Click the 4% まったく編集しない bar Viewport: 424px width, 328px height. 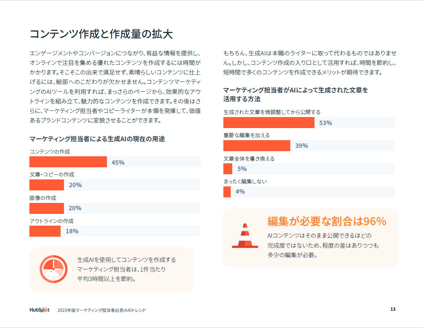227,192
